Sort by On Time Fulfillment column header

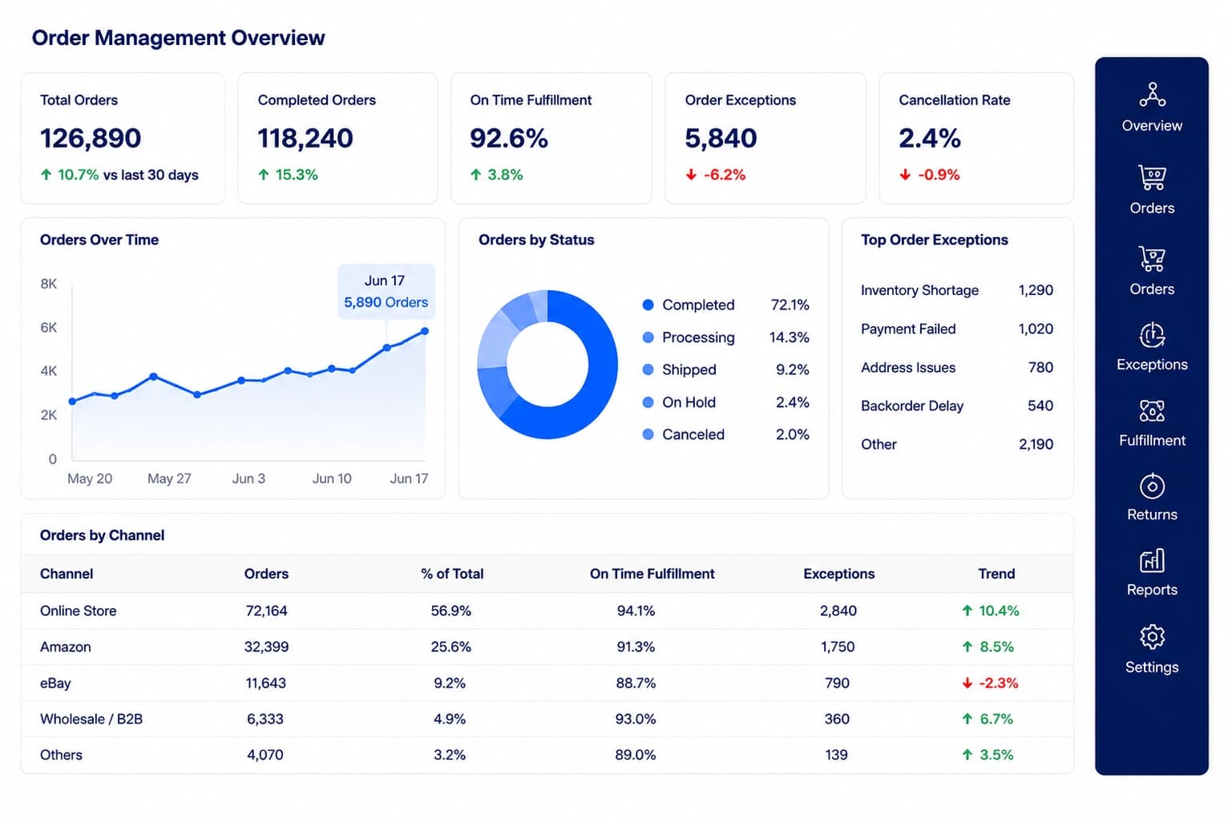coord(652,574)
